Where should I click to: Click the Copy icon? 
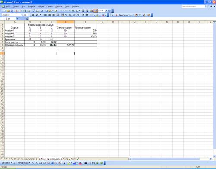tap(46, 11)
